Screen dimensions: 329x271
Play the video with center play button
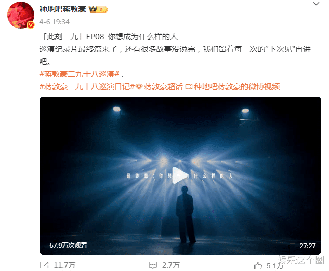179,175
